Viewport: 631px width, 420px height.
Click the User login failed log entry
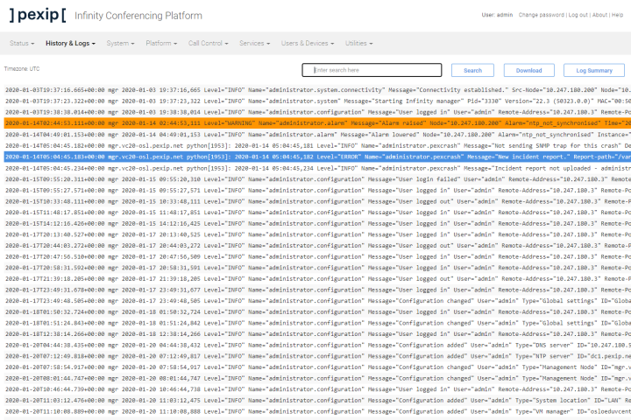[x=317, y=179]
